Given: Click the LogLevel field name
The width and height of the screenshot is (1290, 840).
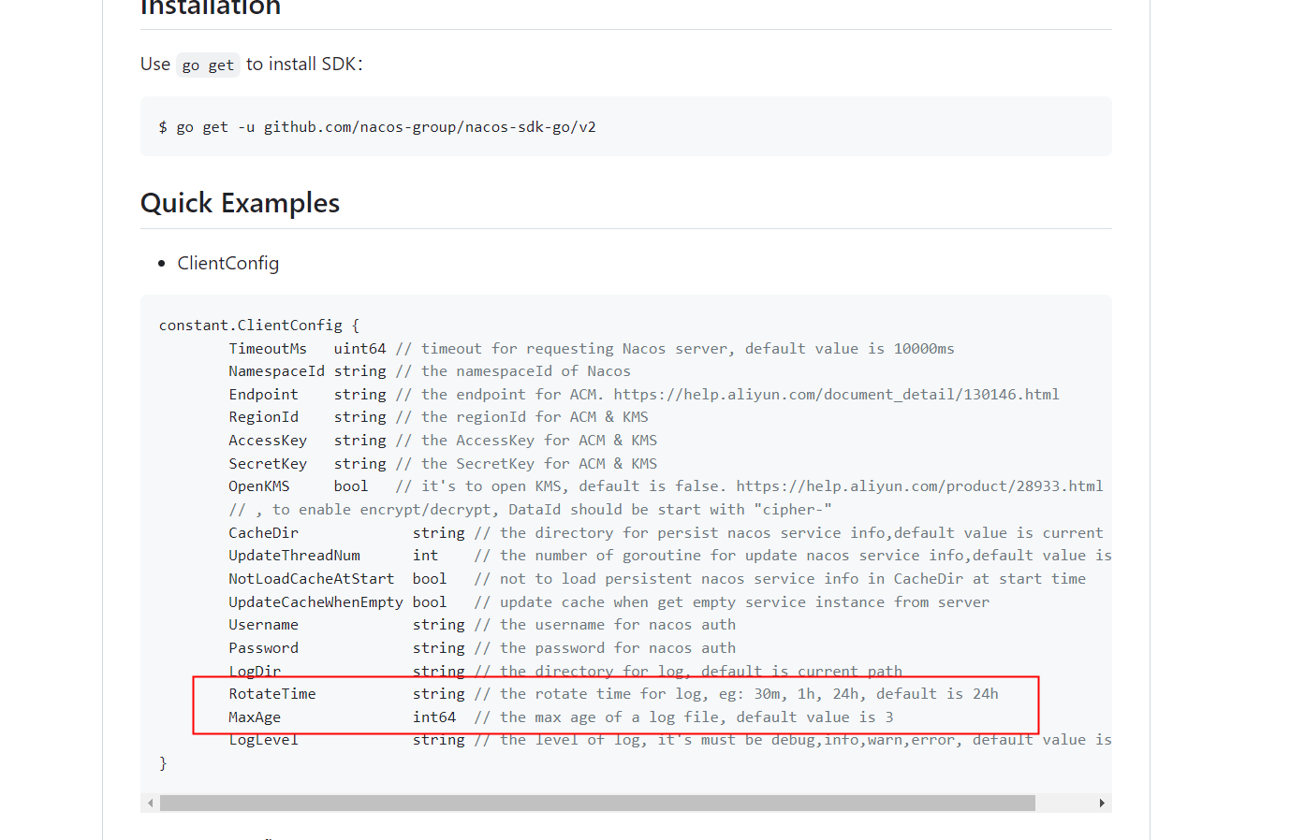Looking at the screenshot, I should (x=263, y=740).
